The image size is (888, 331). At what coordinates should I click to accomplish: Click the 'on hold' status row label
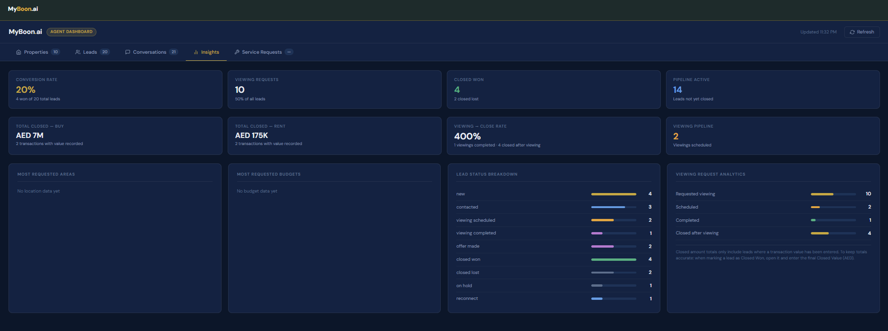pos(464,285)
